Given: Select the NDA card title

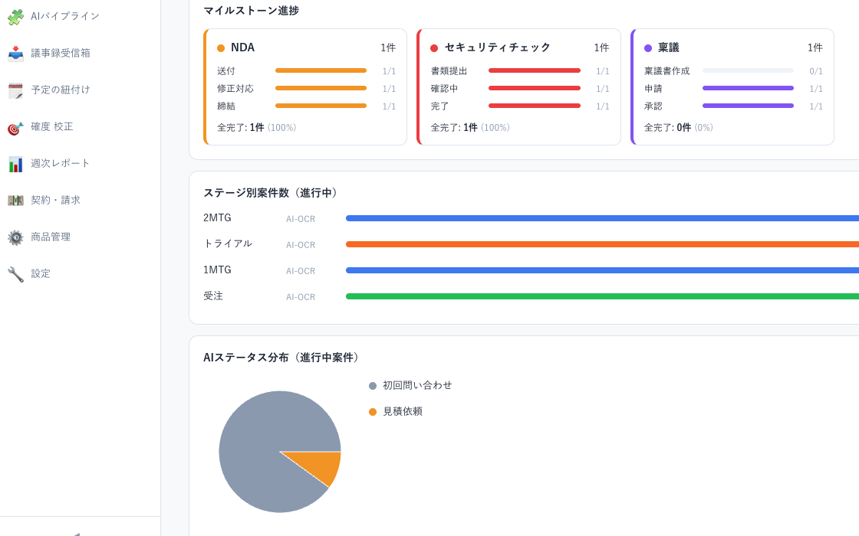Looking at the screenshot, I should pos(242,47).
